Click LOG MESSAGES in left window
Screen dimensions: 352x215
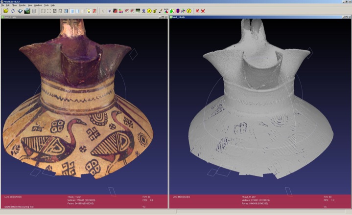[13, 197]
